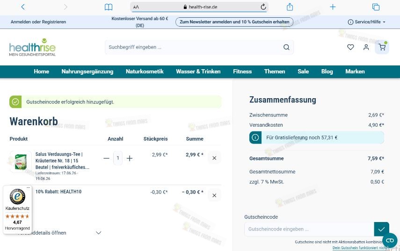Show all open tabs overview icon
Viewport: 400px width, 251px height.
pyautogui.click(x=376, y=7)
